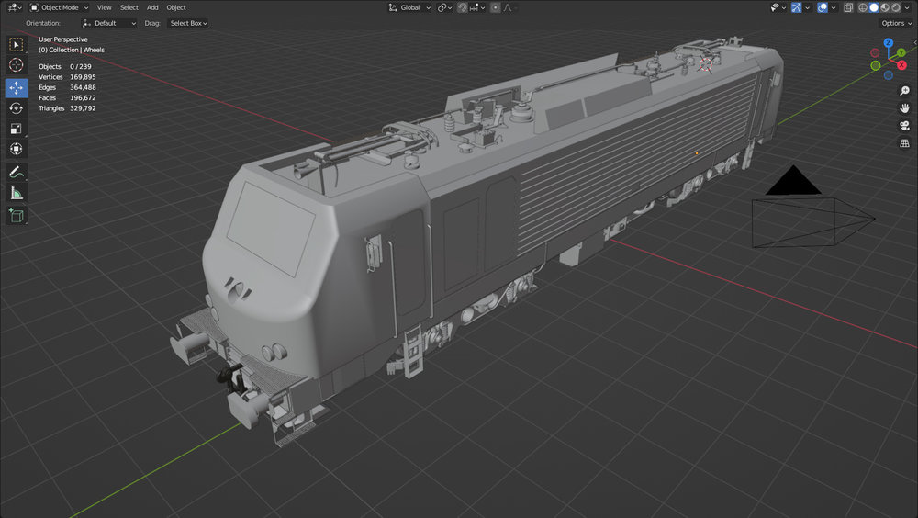This screenshot has width=918, height=518.
Task: Click the Faces count 196,672
Action: (83, 98)
